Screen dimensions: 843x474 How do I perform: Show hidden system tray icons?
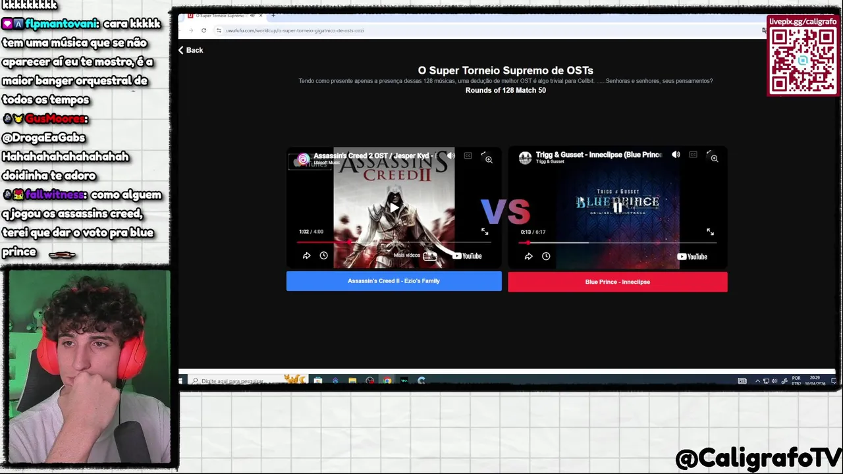(757, 381)
